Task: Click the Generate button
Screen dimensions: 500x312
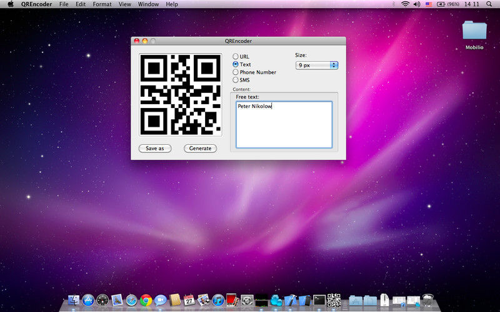Action: pyautogui.click(x=200, y=149)
